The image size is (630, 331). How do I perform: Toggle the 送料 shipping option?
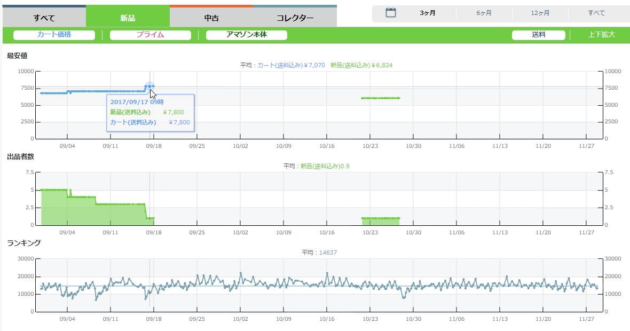pos(538,35)
